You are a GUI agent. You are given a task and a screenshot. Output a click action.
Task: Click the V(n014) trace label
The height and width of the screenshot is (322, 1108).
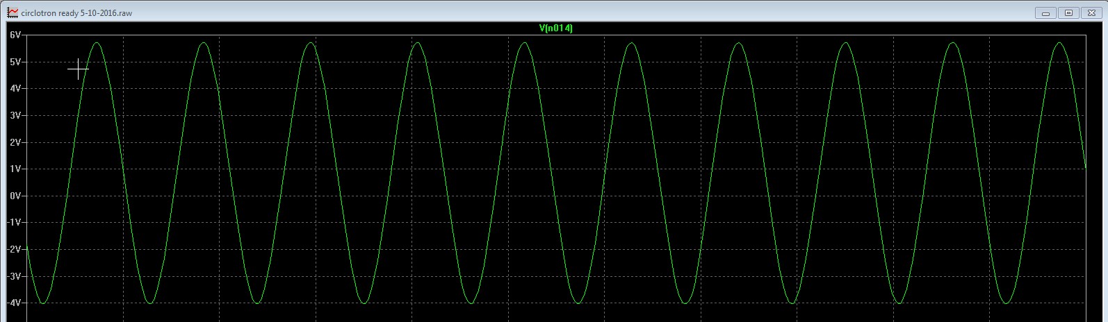(555, 28)
